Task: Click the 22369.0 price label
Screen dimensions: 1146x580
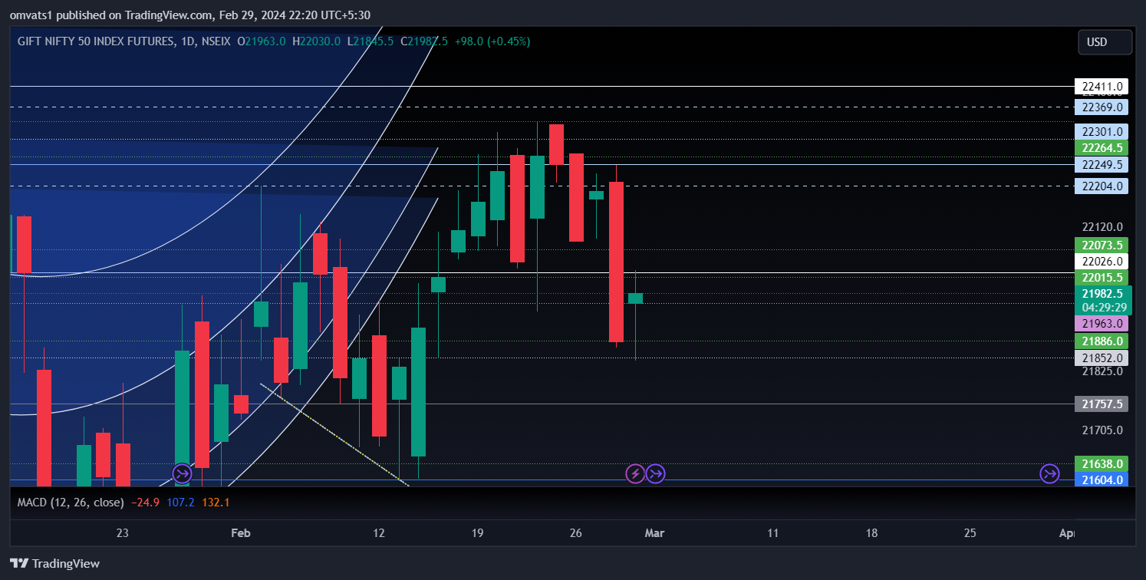Action: click(1102, 107)
